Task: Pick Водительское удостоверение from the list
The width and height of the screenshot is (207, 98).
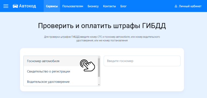Action: (61, 82)
